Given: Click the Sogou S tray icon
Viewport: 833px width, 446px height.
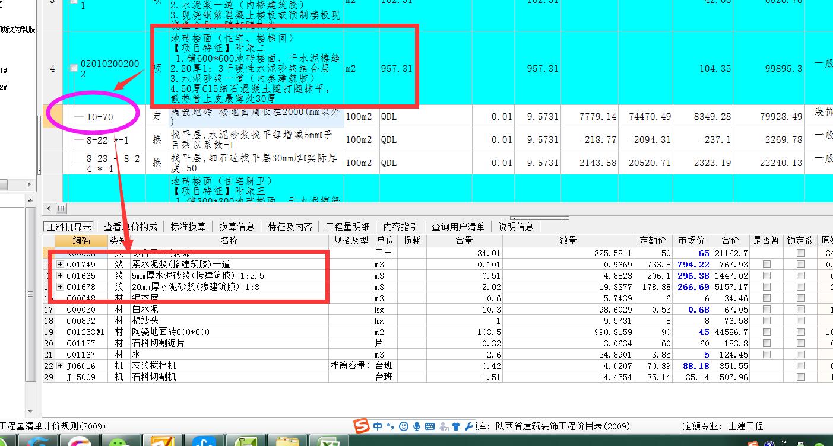Looking at the screenshot, I should point(753,442).
